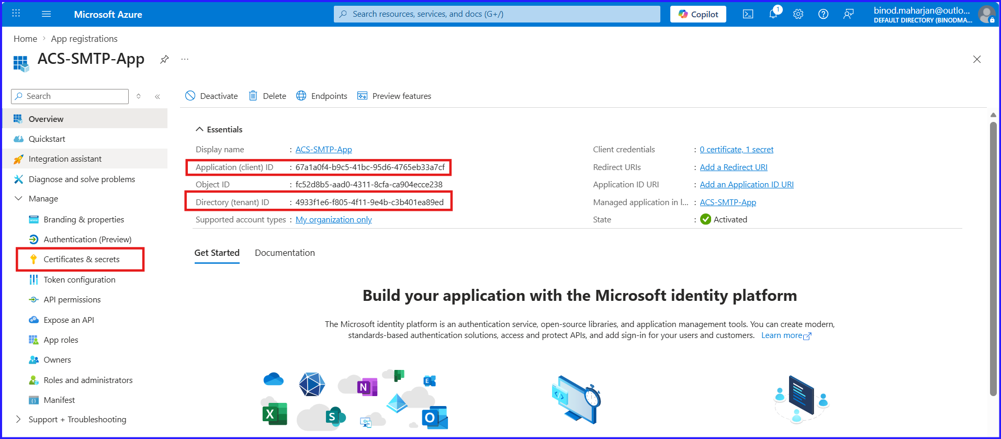Open portal settings gear
The width and height of the screenshot is (1001, 439).
click(798, 14)
